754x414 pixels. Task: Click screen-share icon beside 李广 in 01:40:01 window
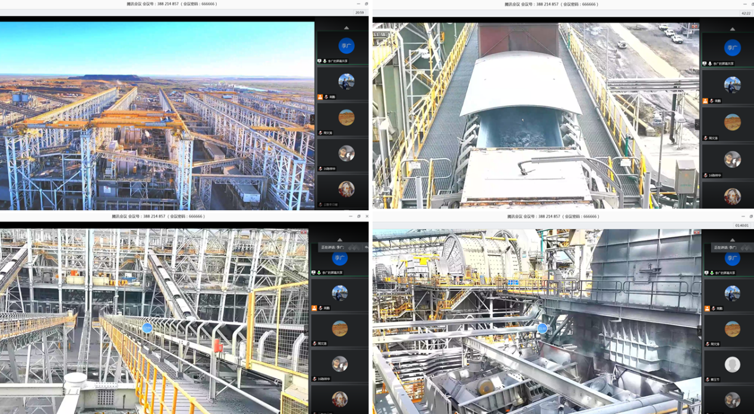[705, 273]
